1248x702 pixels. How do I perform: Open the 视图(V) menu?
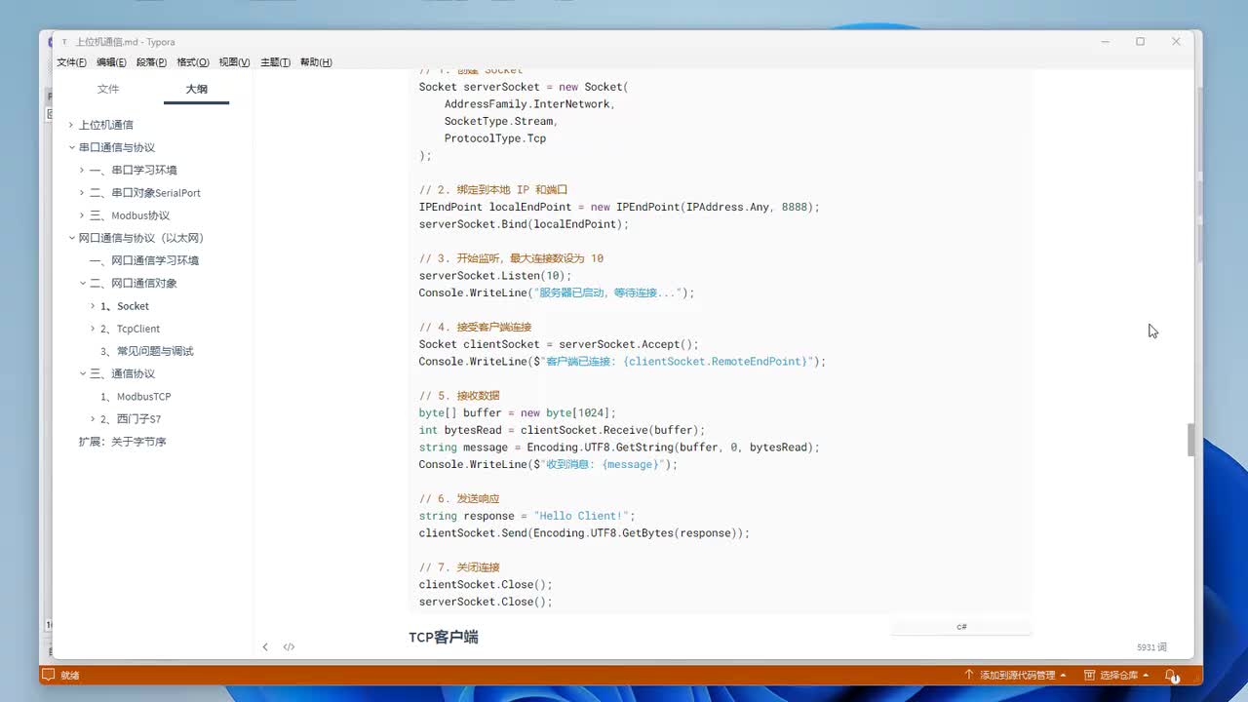[x=234, y=62]
